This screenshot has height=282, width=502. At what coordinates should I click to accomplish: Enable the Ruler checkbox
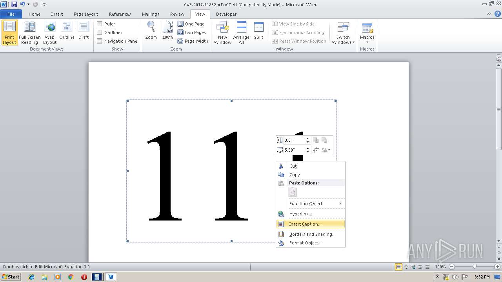100,24
